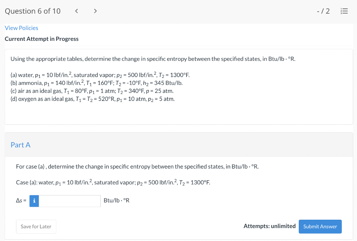The width and height of the screenshot is (357, 241).
Task: Tap the forward navigation arrow near the header
Action: coord(95,11)
